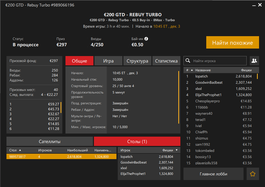Select the Столы (1) tab
This screenshot has height=187, width=265.
coord(137,141)
